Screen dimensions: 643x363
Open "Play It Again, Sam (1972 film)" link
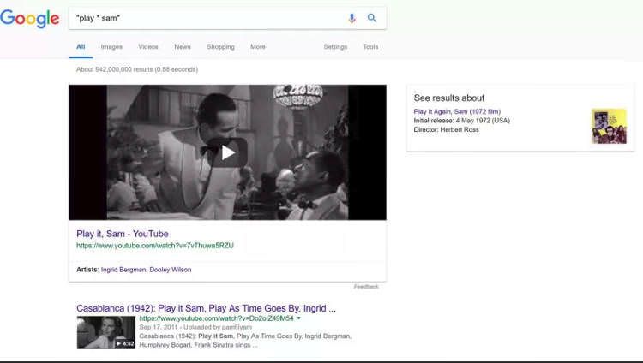457,111
